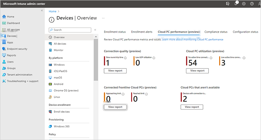
Task: Open the Endpoint security shield icon
Action: click(x=4, y=49)
